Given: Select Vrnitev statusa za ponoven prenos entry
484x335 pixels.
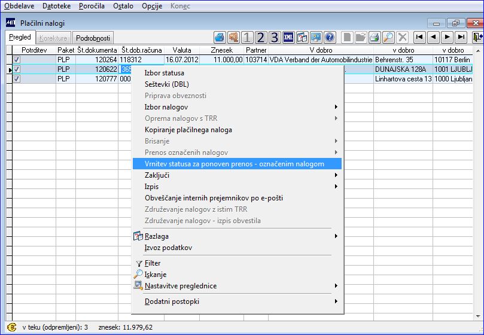Looking at the screenshot, I should click(237, 164).
